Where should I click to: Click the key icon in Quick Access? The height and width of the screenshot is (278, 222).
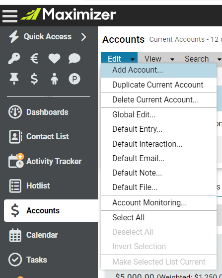pos(14,58)
